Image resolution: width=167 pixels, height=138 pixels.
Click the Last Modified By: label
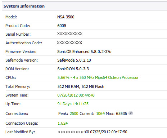coord(20,132)
